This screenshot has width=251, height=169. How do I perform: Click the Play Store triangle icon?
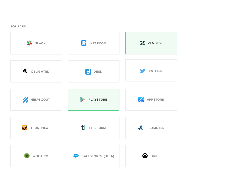[x=82, y=99]
